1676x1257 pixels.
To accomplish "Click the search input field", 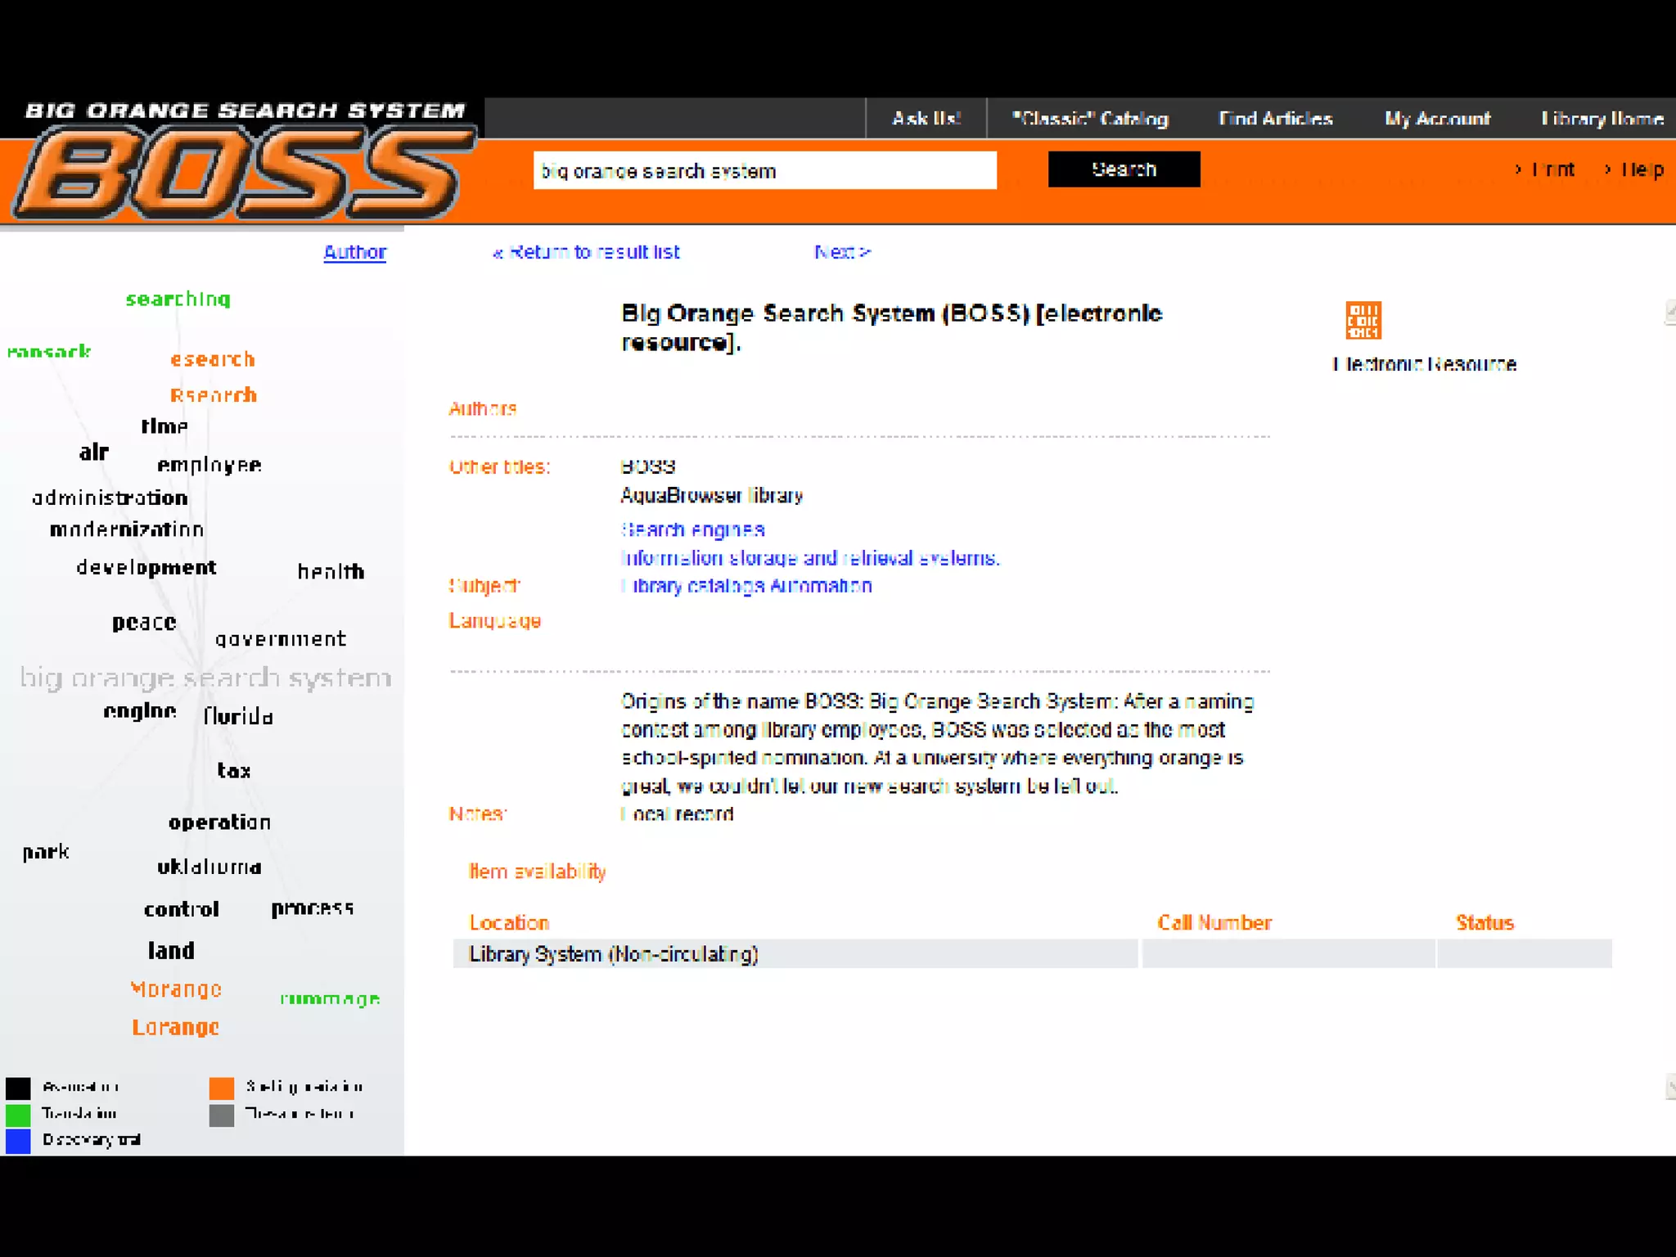I will pyautogui.click(x=764, y=170).
